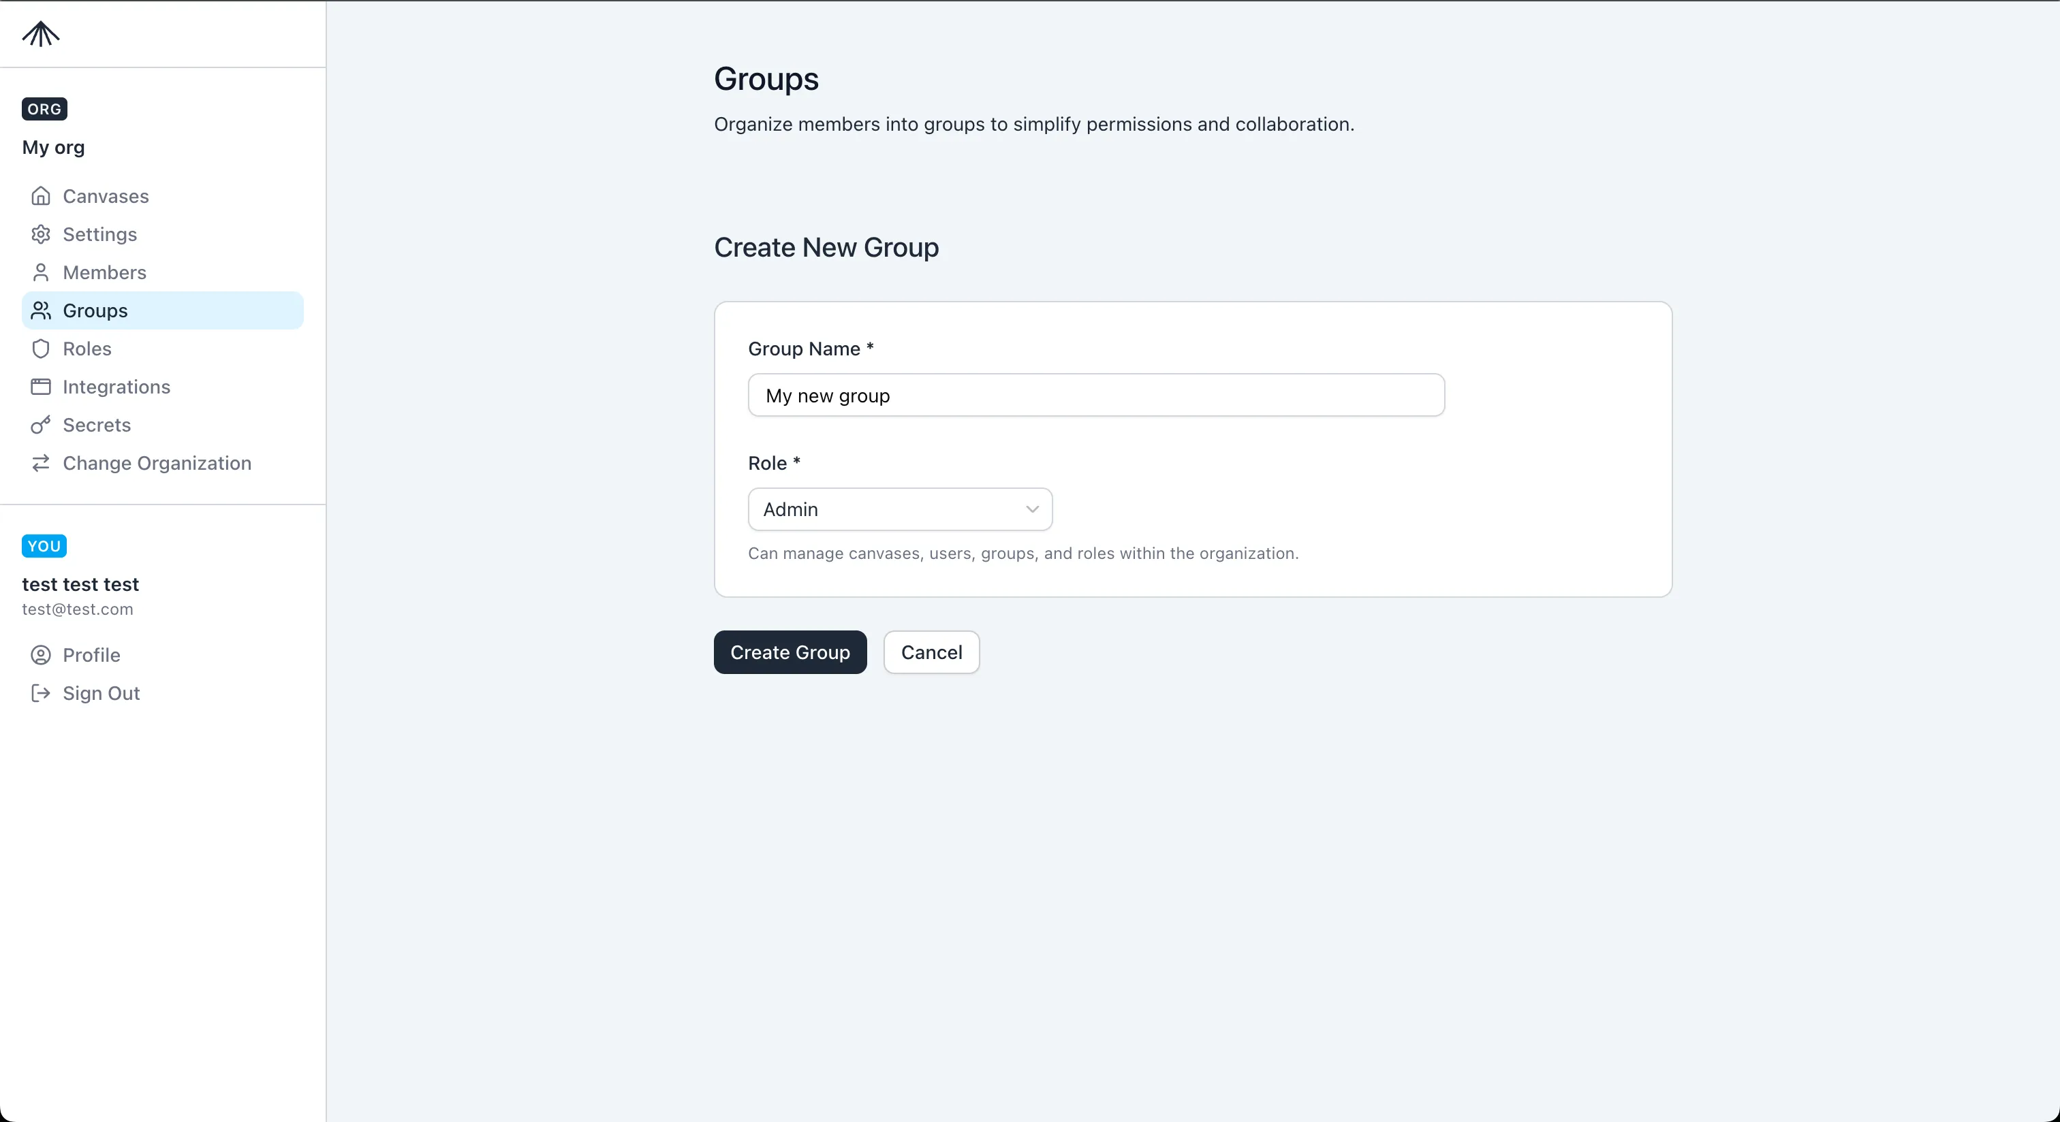Open Integrations via the window icon

pyautogui.click(x=41, y=387)
